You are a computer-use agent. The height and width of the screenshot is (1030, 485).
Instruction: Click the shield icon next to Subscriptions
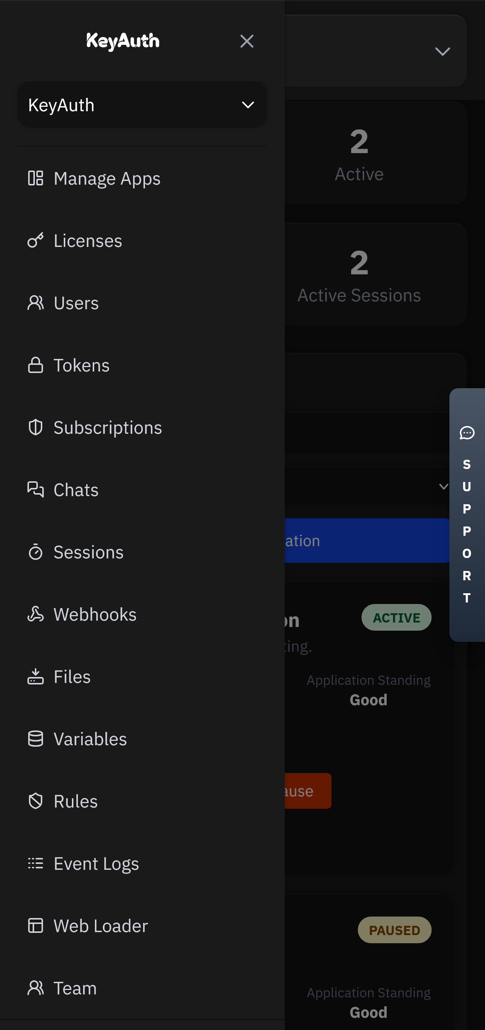click(36, 427)
